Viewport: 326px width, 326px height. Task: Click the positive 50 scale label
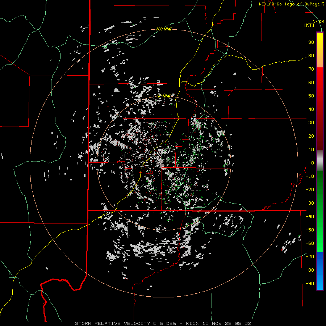click(x=311, y=96)
